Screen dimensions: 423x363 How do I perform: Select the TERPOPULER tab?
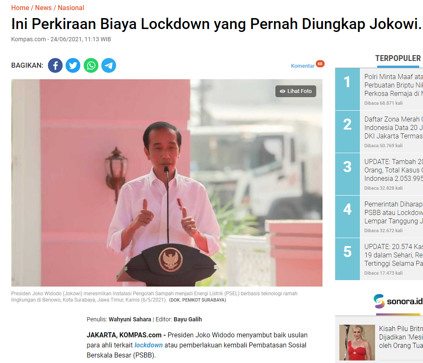tap(398, 58)
